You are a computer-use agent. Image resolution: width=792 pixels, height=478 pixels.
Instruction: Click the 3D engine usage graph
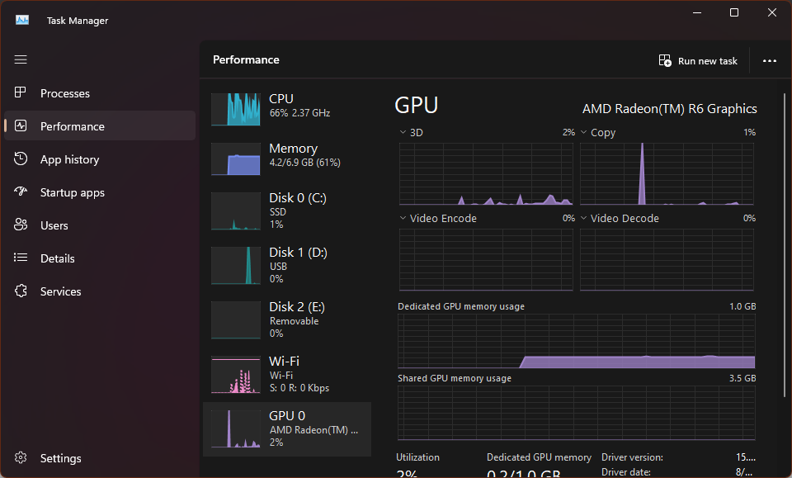[486, 174]
